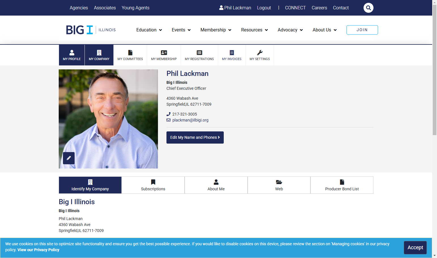
Task: Expand the Advocacy dropdown menu
Action: [290, 30]
